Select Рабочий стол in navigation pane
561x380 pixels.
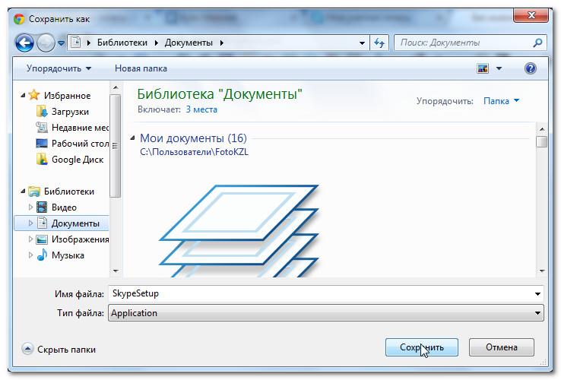(80, 144)
